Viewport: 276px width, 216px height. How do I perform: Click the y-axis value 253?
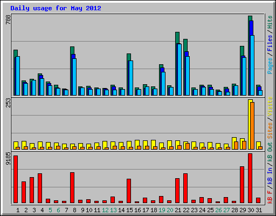pos(8,103)
